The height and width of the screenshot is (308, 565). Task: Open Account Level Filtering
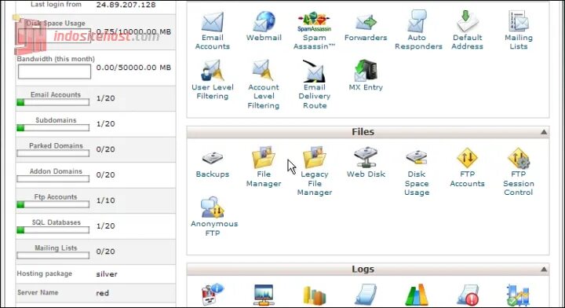point(264,71)
